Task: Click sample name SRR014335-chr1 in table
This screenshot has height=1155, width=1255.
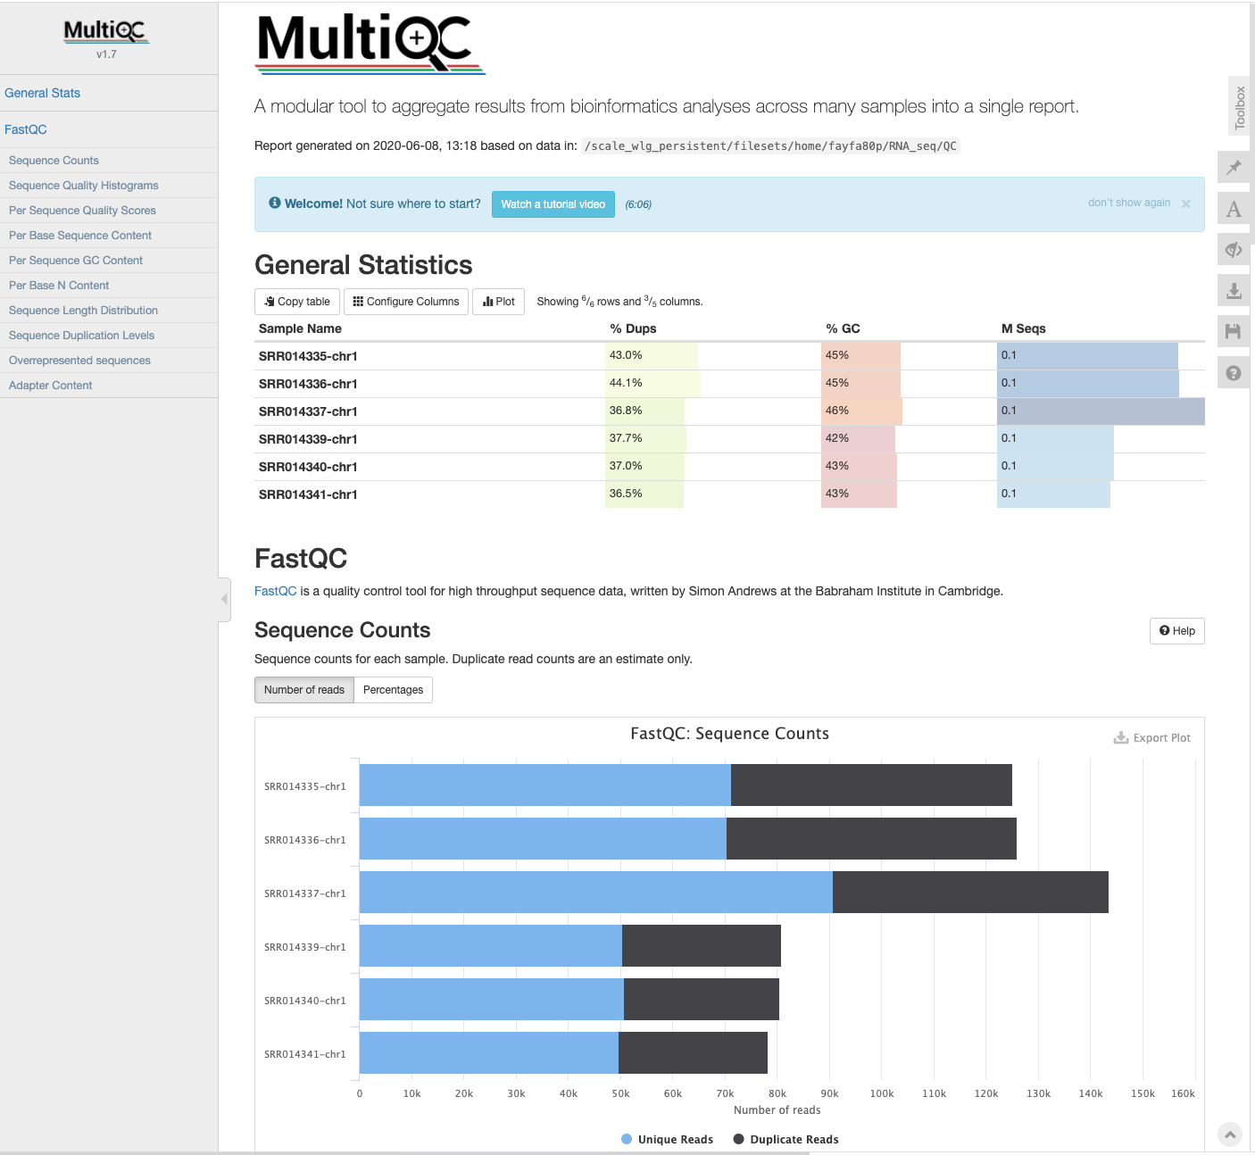Action: click(308, 356)
